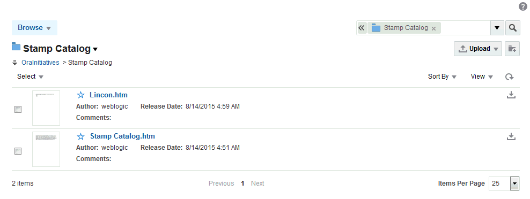Open the Select menu
This screenshot has height=199, width=530.
click(x=30, y=76)
